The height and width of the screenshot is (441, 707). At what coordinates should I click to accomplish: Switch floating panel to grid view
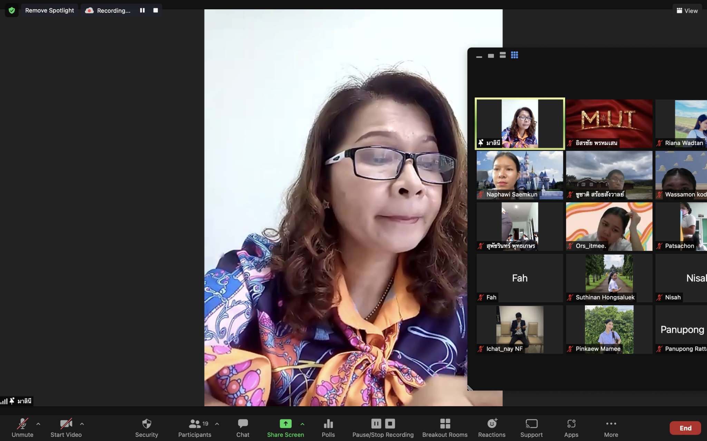coord(514,55)
